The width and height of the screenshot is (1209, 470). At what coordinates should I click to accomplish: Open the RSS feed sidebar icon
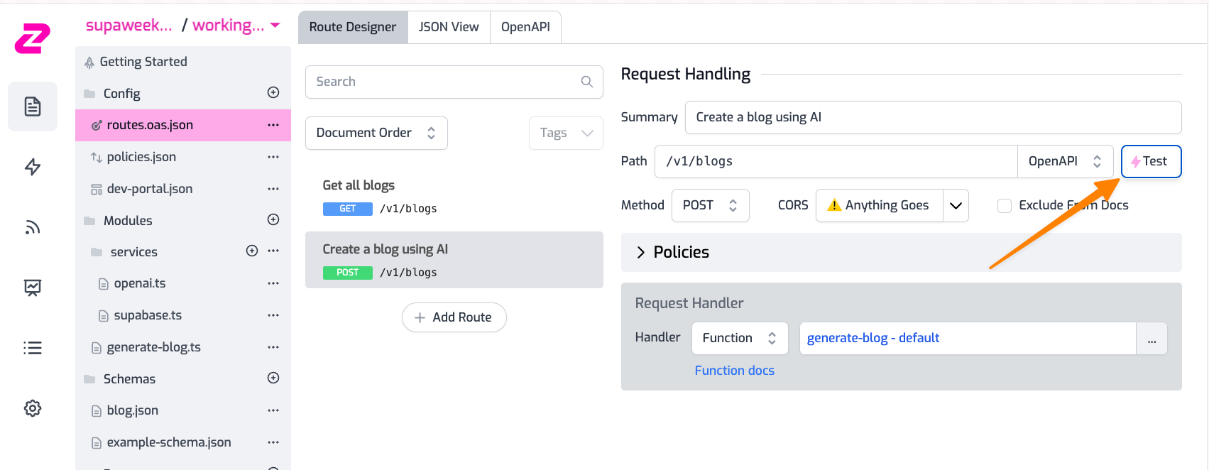pyautogui.click(x=33, y=227)
